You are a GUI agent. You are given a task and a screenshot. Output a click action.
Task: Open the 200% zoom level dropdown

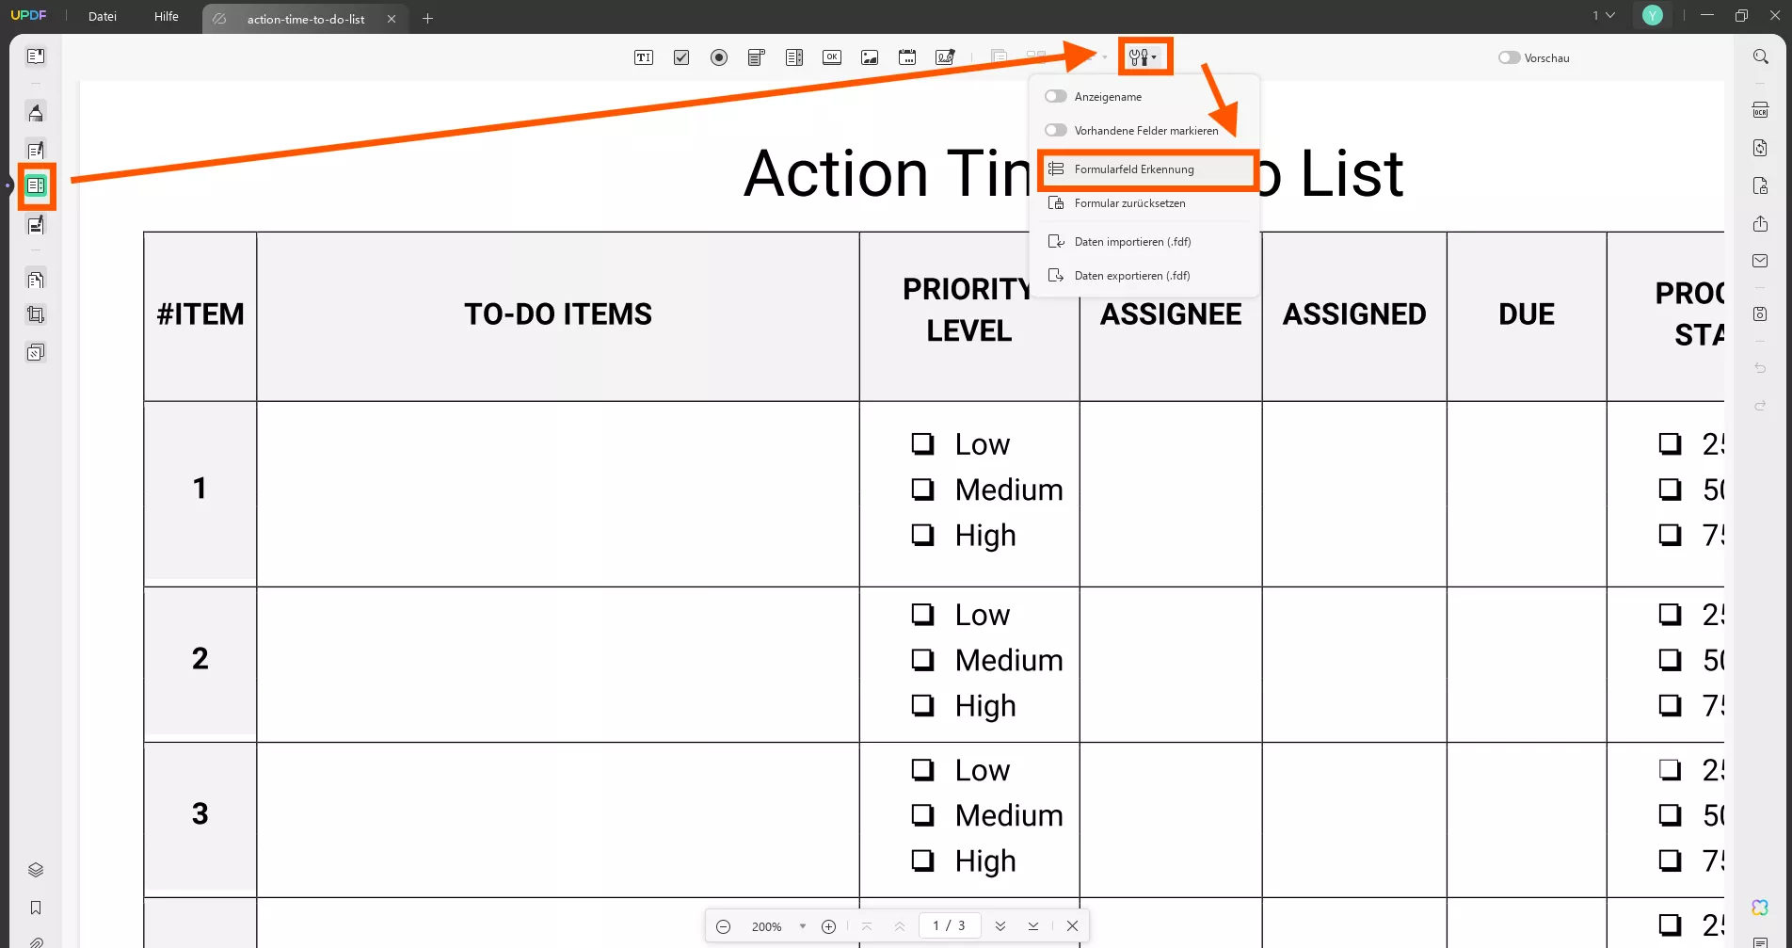[x=802, y=926]
